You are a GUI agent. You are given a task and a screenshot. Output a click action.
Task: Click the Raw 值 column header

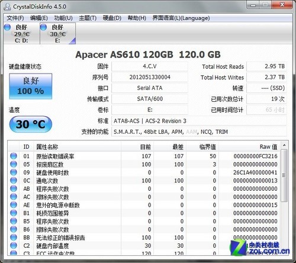250,147
